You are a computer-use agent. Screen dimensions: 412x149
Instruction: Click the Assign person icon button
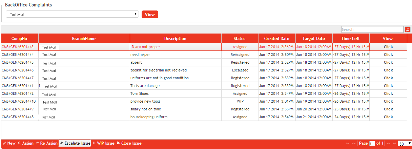tap(25, 143)
